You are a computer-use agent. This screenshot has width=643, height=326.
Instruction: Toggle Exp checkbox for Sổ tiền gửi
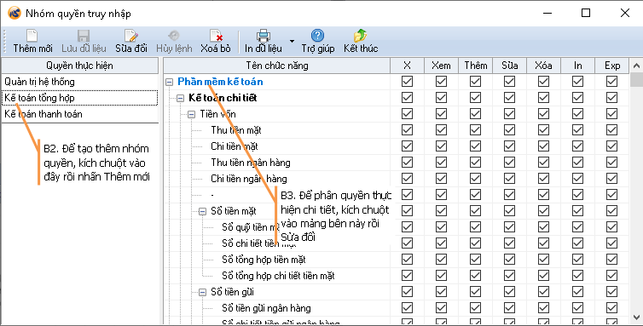[611, 292]
